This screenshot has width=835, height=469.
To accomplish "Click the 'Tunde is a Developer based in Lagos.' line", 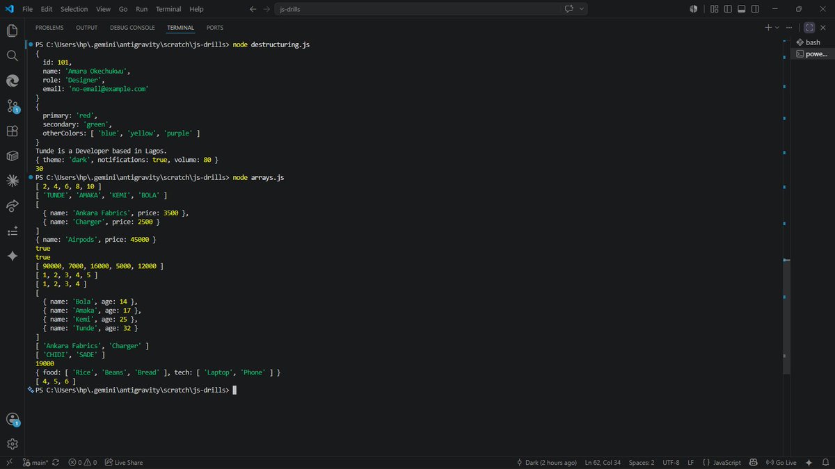I will click(101, 151).
